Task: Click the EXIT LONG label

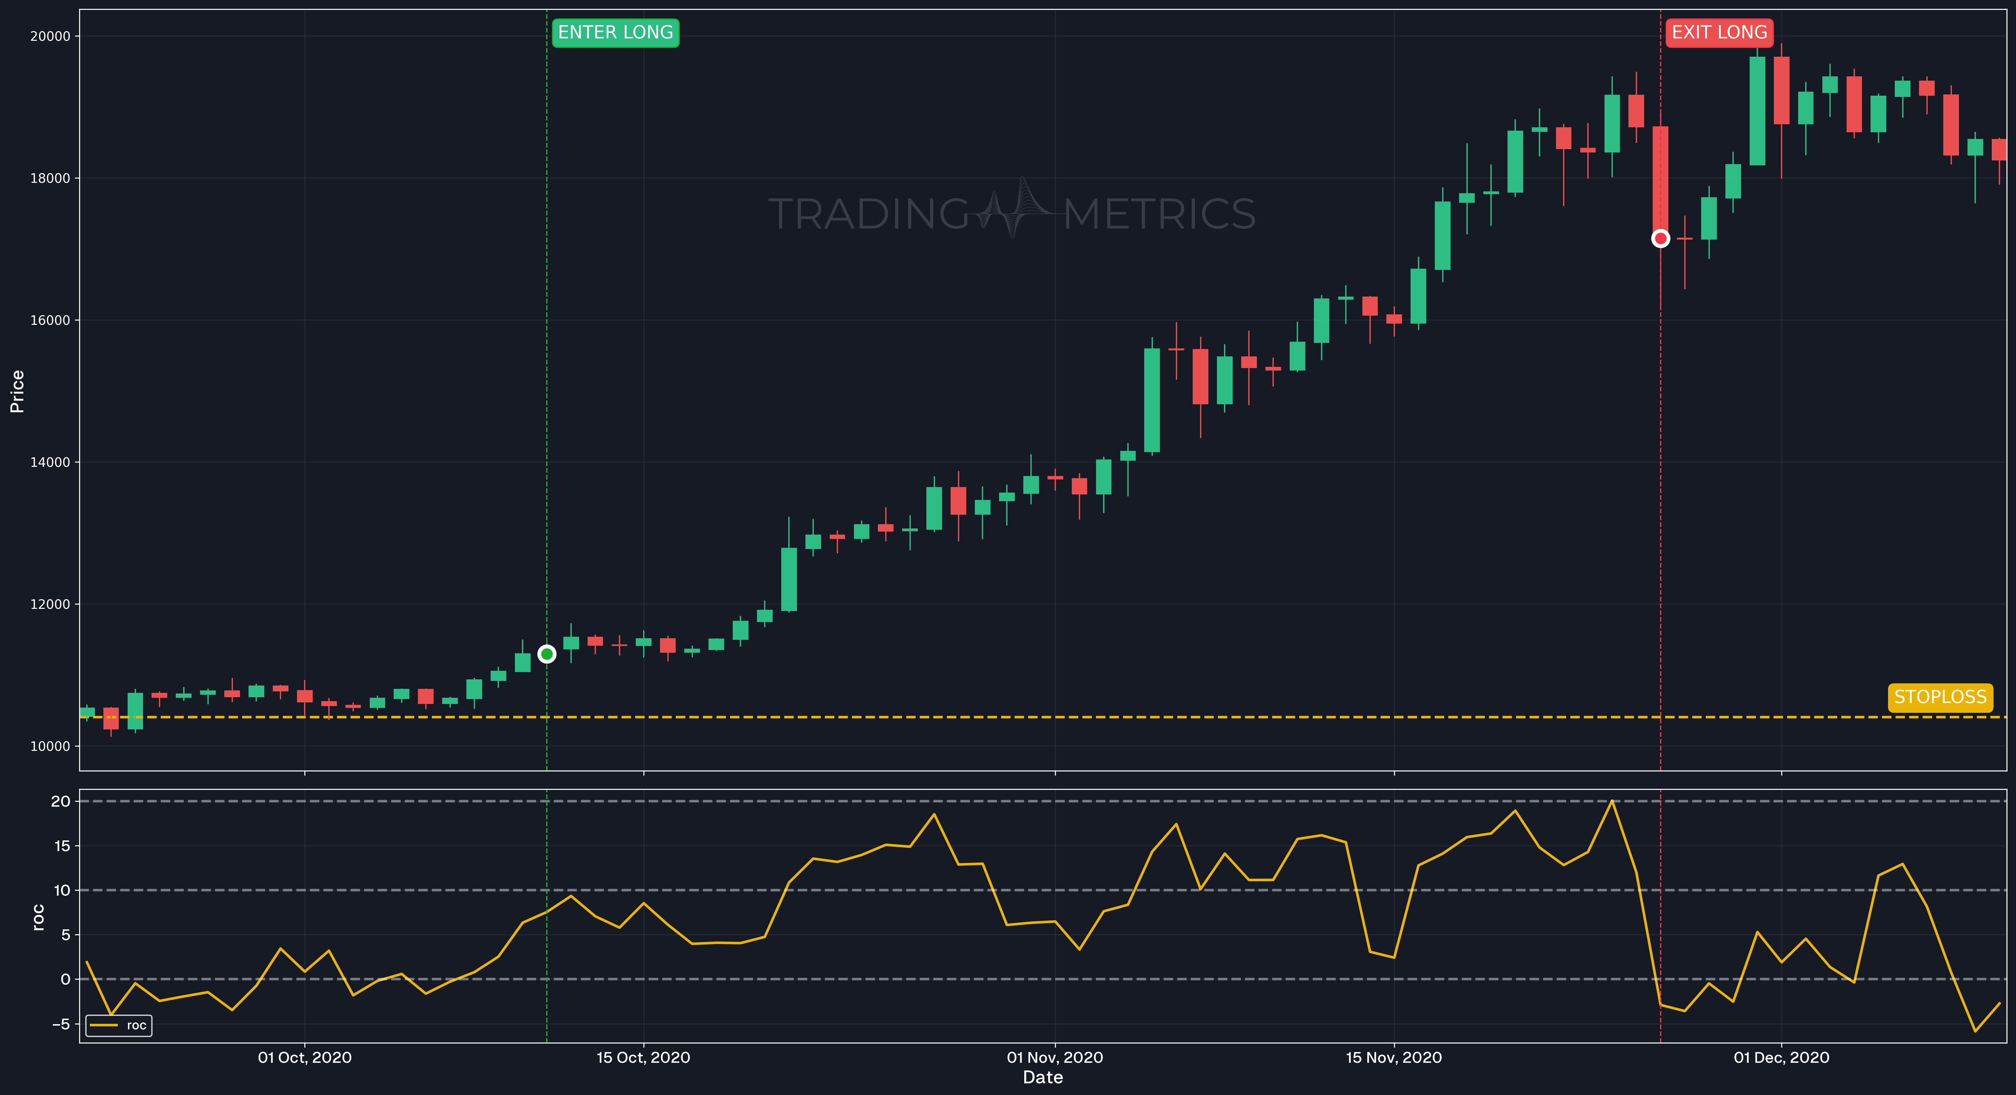Action: (1719, 33)
